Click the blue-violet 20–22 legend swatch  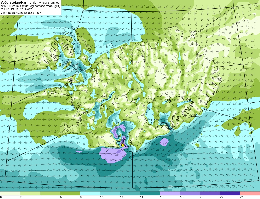pos(210,194)
